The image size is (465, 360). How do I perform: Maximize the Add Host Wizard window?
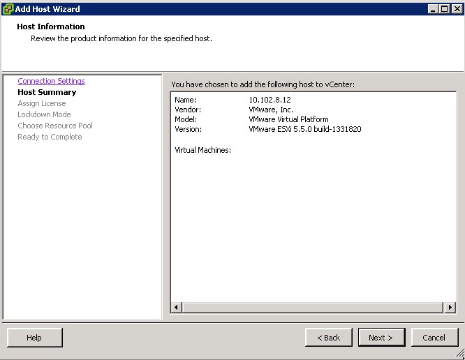[445, 8]
